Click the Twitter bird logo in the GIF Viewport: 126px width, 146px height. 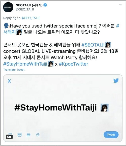116,80
